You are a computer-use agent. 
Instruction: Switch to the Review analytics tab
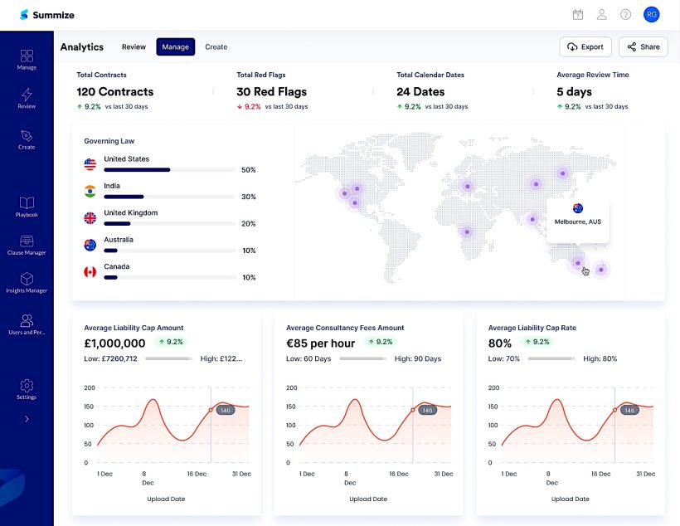coord(134,46)
